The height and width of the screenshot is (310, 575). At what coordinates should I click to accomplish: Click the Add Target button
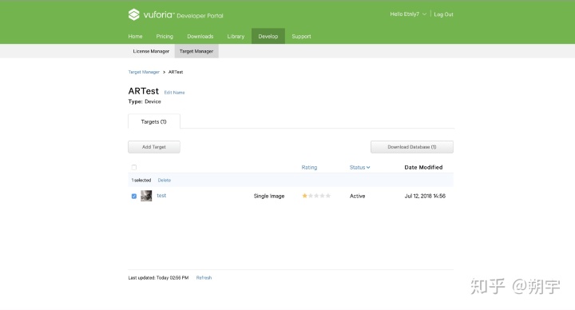pos(154,147)
